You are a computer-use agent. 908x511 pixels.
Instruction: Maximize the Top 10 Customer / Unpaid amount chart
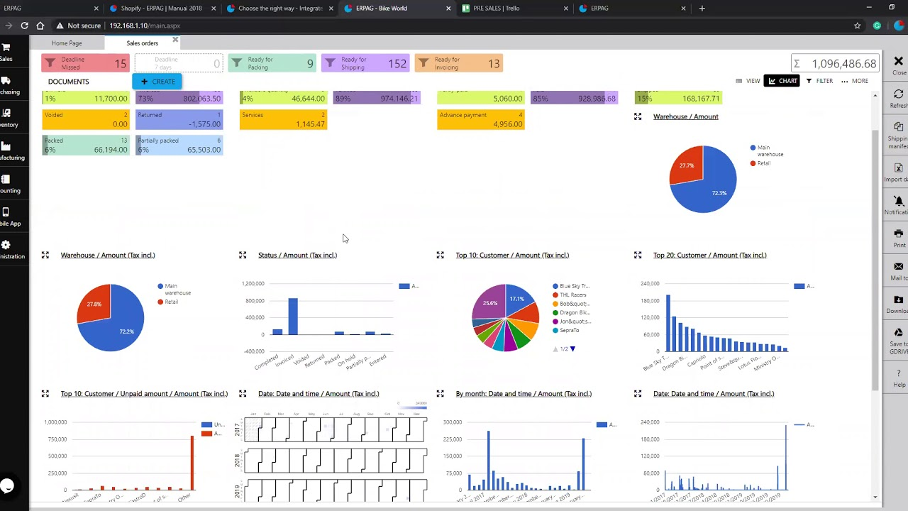pyautogui.click(x=45, y=393)
